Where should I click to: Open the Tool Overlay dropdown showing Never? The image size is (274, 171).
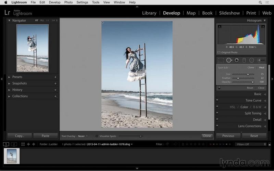pos(83,136)
